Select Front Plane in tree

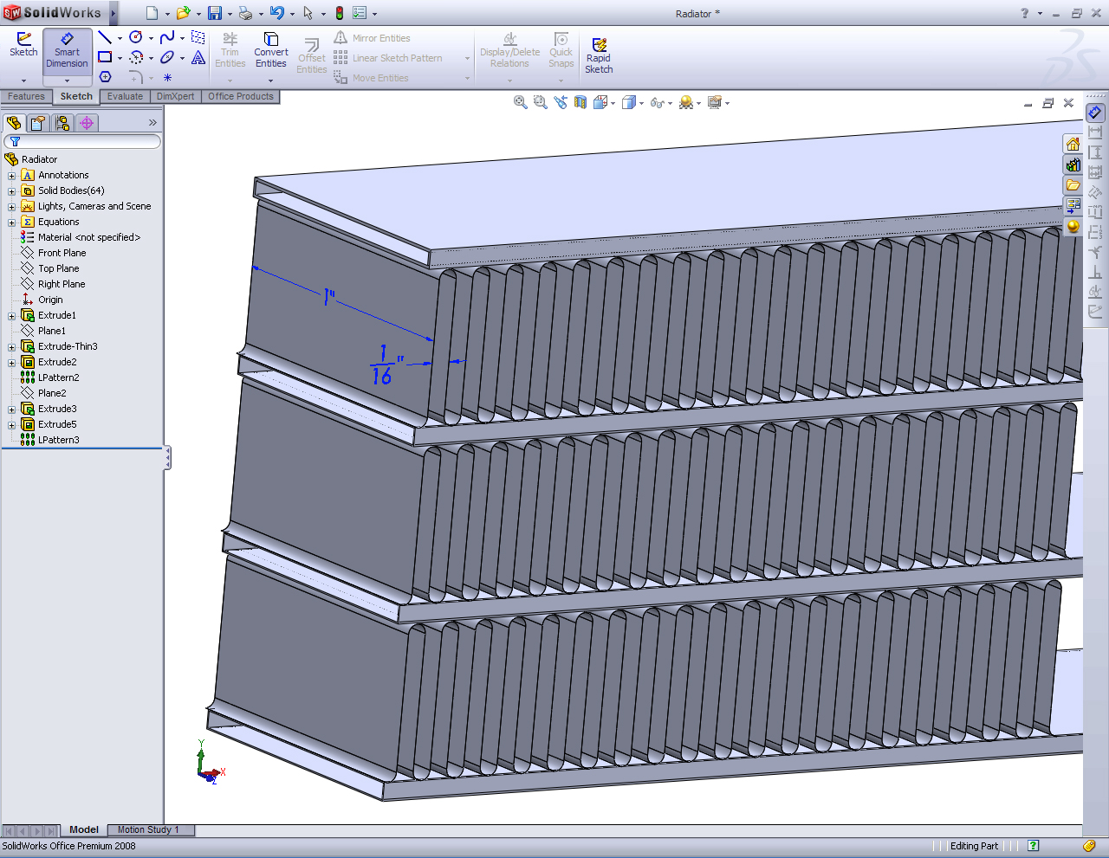point(62,253)
